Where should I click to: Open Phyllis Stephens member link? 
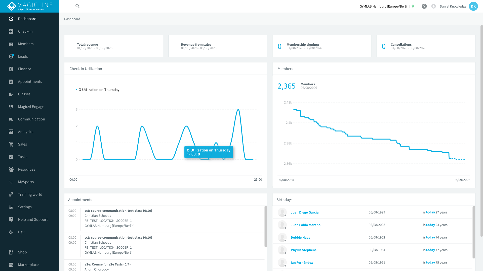click(x=303, y=250)
